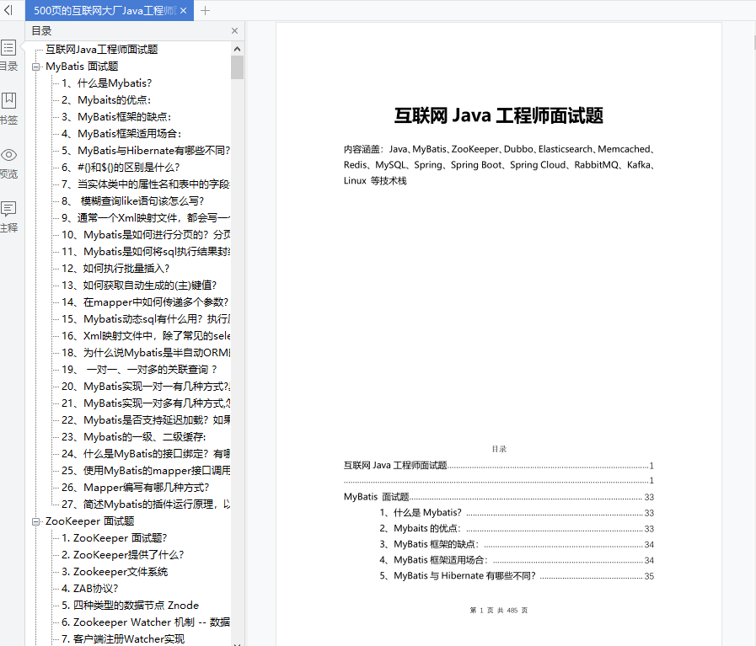Go to 5. 四种类型的数据节点 Znode in outline
The height and width of the screenshot is (646, 756).
pos(130,606)
